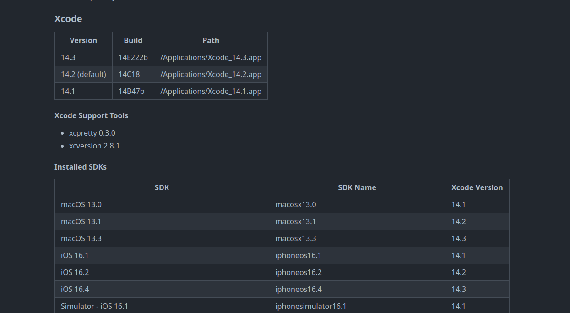The width and height of the screenshot is (570, 313).
Task: Click the "macOS 13.3" SDK cell
Action: point(162,238)
